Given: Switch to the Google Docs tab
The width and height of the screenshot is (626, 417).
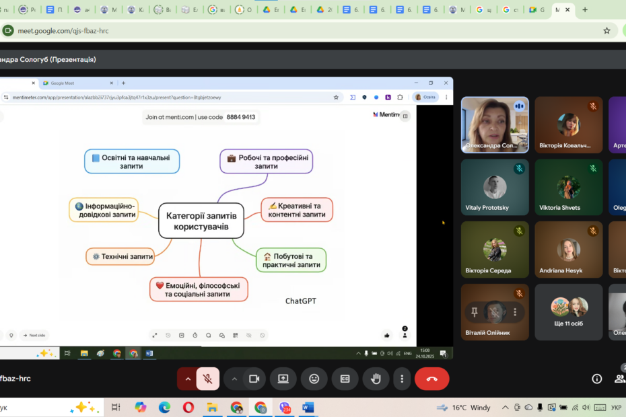Looking at the screenshot, I should click(x=350, y=10).
